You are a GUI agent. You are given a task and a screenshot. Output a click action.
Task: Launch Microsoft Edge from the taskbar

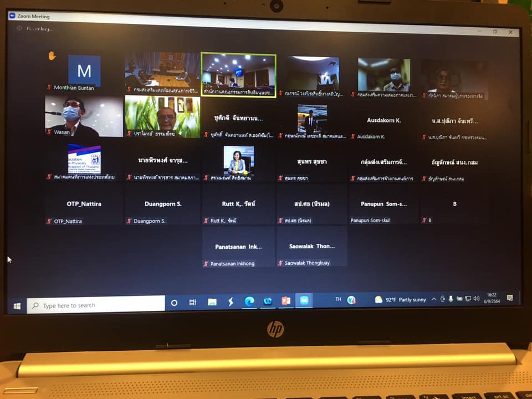[x=249, y=301]
